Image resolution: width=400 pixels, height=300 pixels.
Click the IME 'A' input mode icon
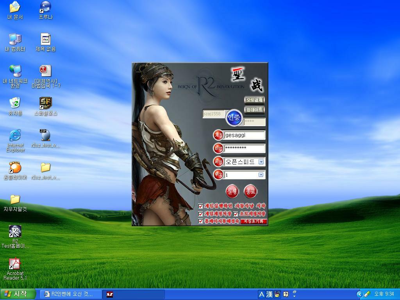tap(261, 295)
